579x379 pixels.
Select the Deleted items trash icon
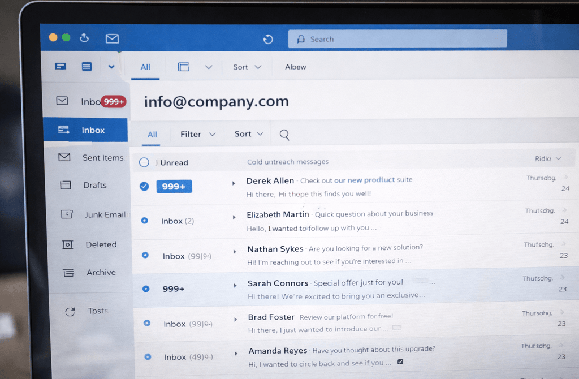click(67, 244)
